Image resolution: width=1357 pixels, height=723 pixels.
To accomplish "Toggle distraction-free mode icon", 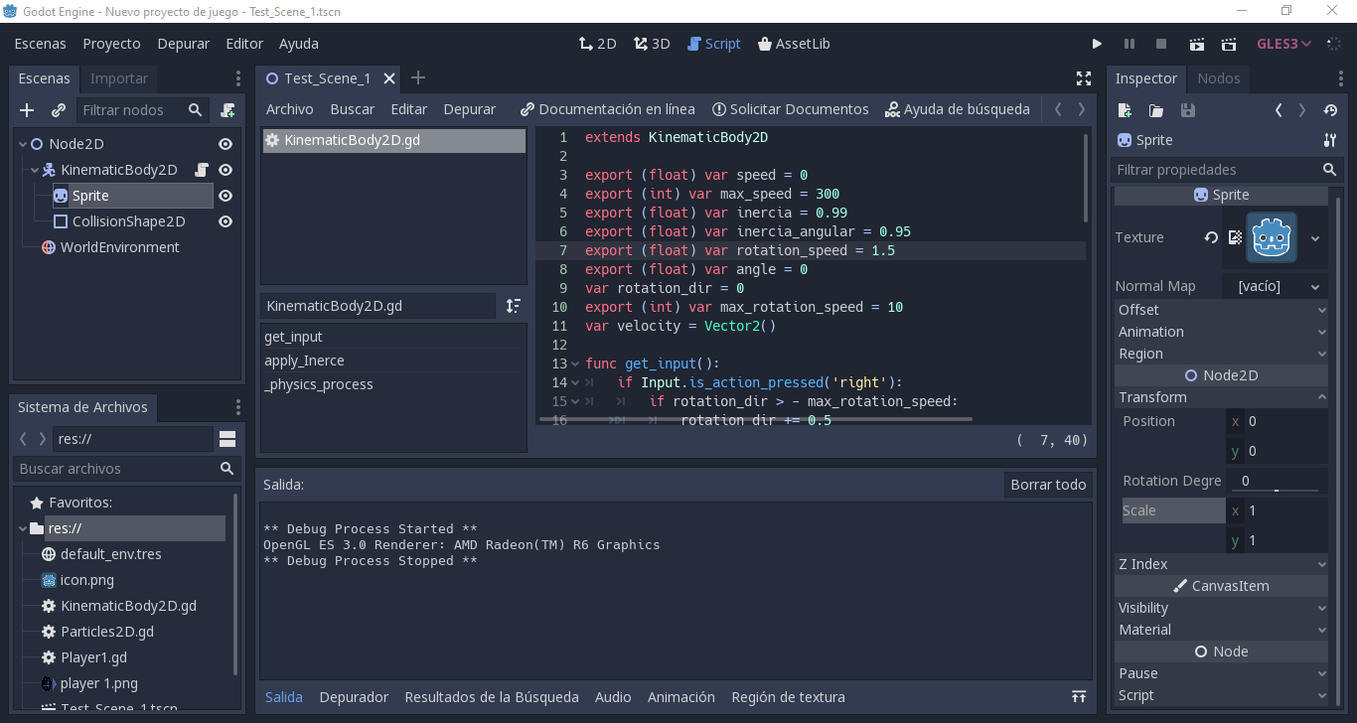I will tap(1084, 78).
